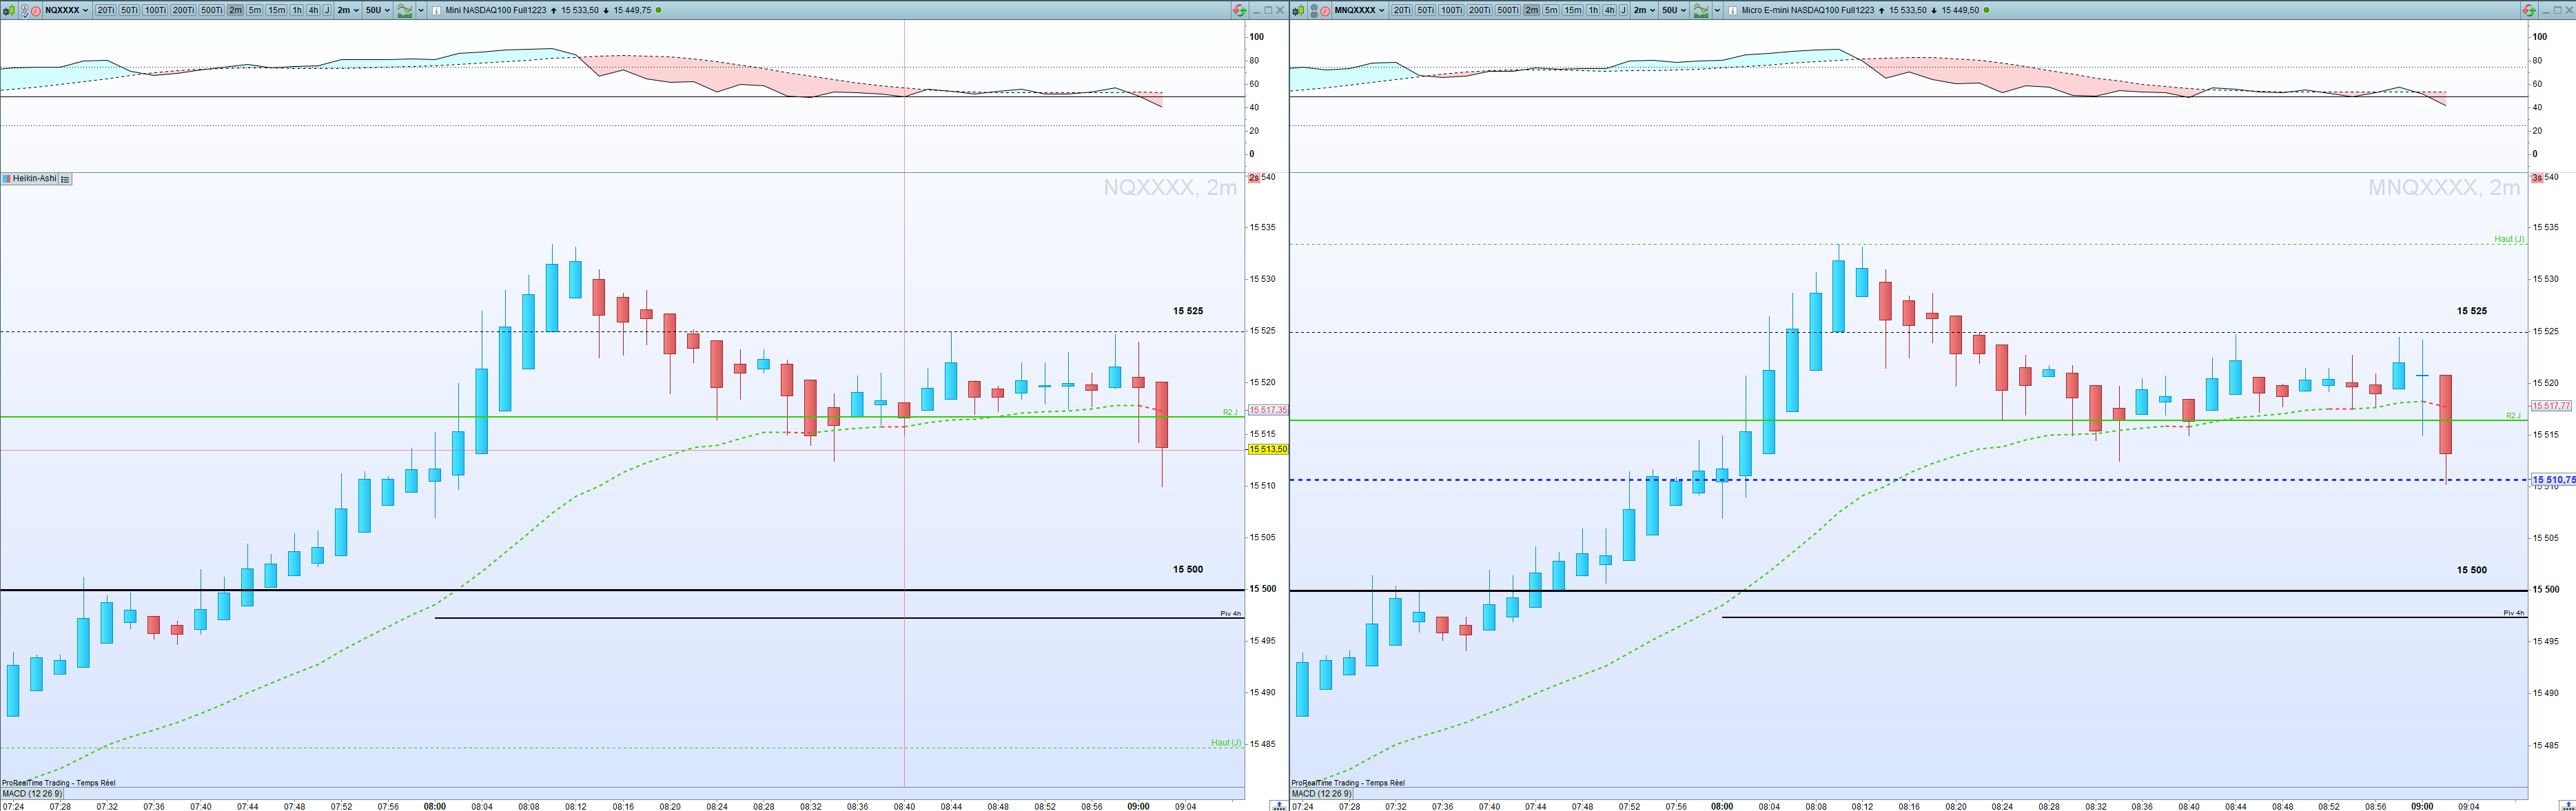
Task: Open indicators icon in MNQXXXX chart toolbar
Action: [1701, 10]
